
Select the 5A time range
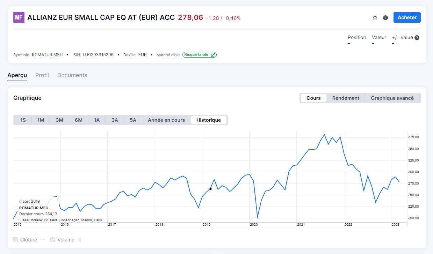coord(133,120)
